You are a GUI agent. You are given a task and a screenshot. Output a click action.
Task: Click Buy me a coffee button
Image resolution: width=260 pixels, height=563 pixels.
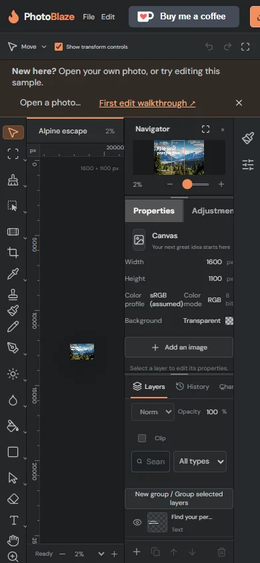pyautogui.click(x=184, y=17)
